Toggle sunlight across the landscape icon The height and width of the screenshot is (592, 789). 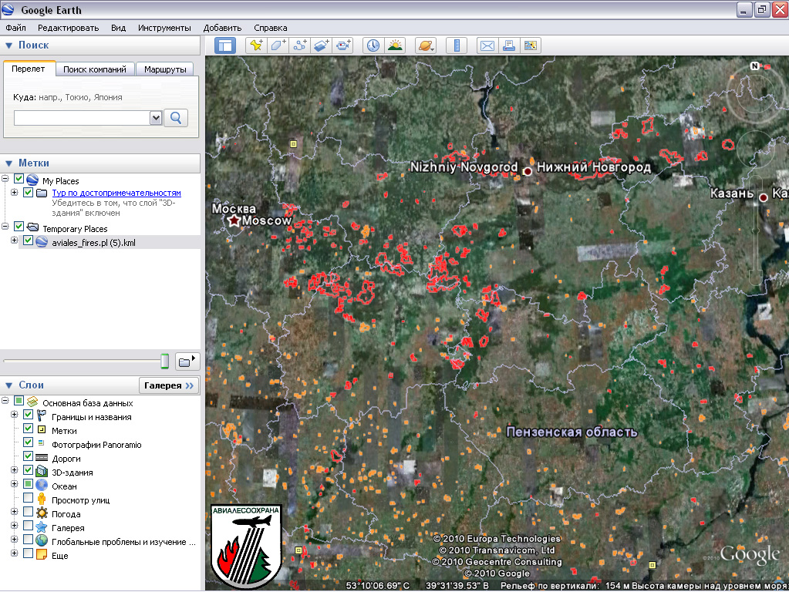click(x=395, y=45)
